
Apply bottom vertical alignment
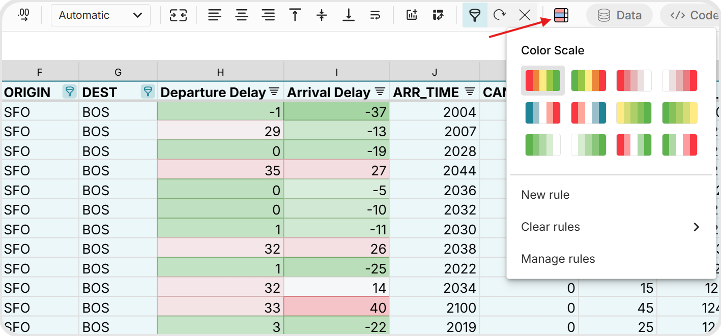(349, 15)
